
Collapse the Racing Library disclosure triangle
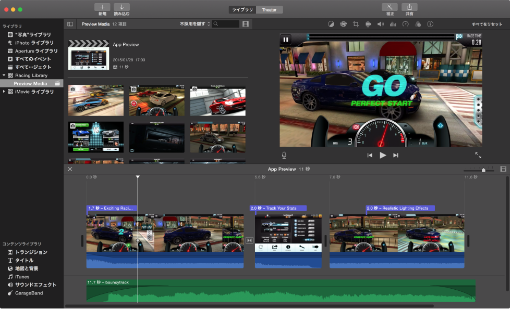point(4,75)
